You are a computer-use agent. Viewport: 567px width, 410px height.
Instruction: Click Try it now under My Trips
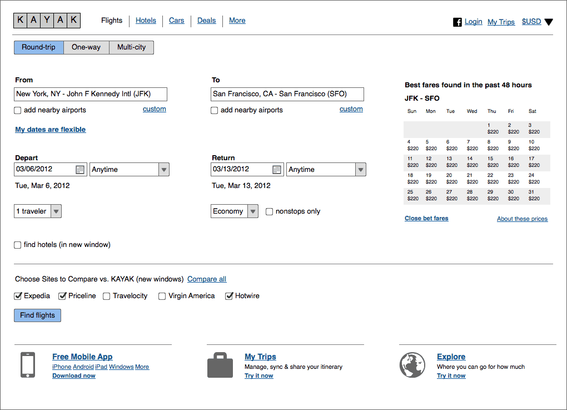click(259, 376)
